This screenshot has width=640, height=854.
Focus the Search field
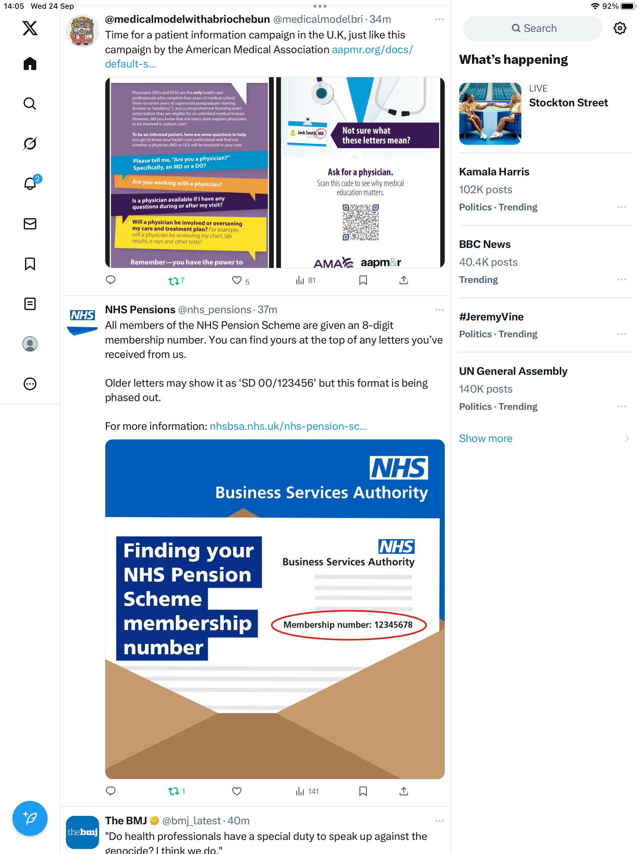click(532, 28)
